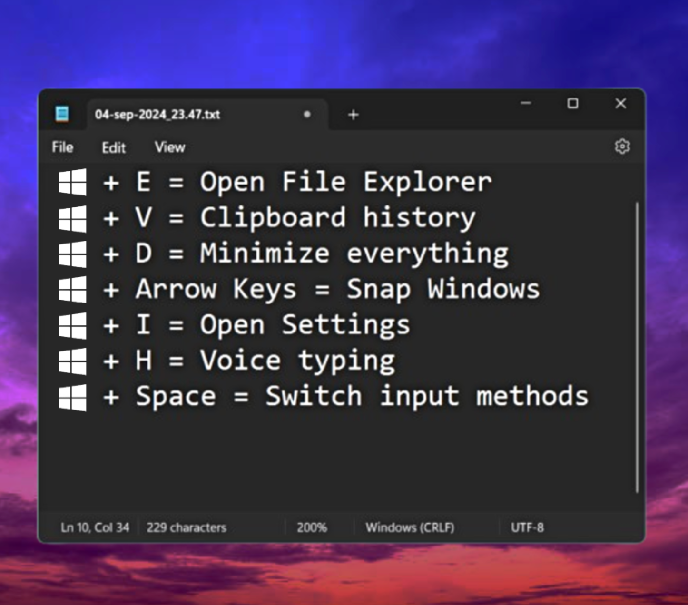Open Notepad settings via the gear icon
688x605 pixels.
point(622,147)
